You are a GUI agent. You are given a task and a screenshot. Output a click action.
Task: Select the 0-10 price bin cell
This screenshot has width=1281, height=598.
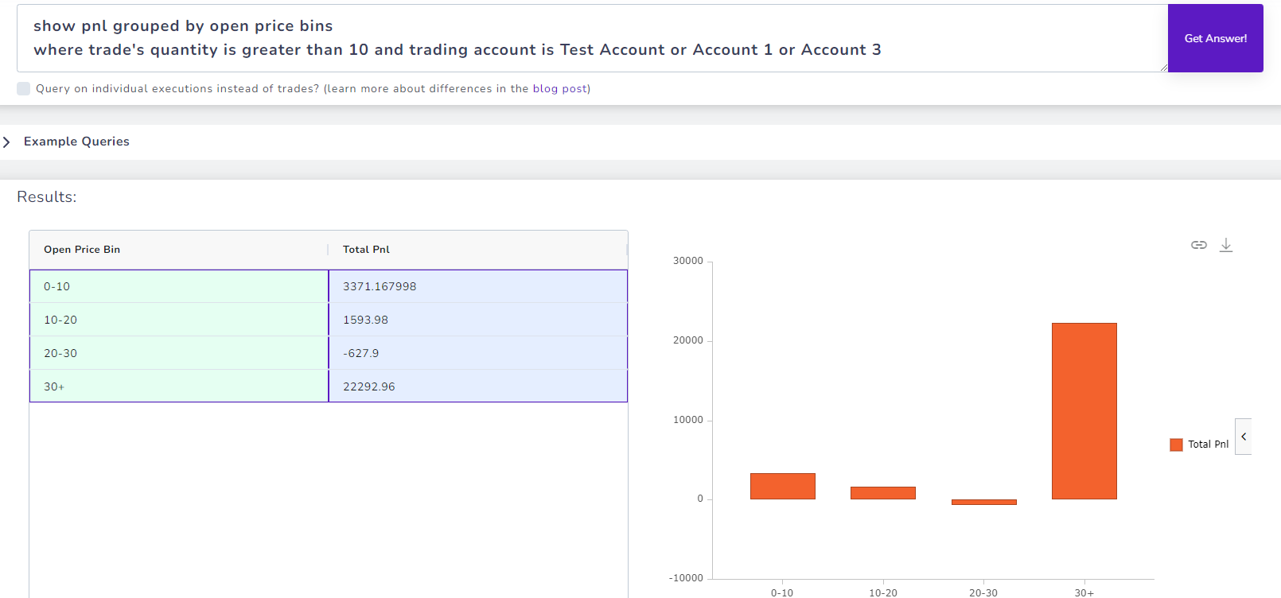pos(179,286)
